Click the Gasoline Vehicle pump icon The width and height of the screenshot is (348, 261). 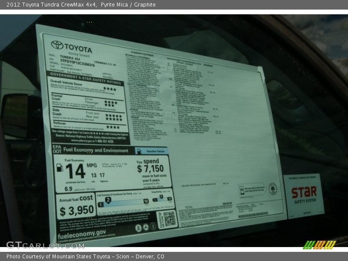[x=139, y=151]
